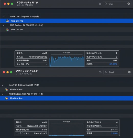The image size is (133, 138).
Task: Click Final Cut Pro icon under AMD, top window
Action: tap(7, 30)
